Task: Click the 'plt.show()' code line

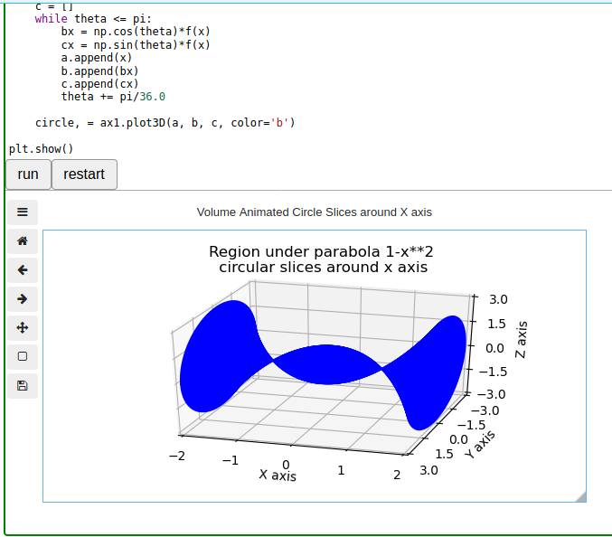Action: (x=41, y=149)
